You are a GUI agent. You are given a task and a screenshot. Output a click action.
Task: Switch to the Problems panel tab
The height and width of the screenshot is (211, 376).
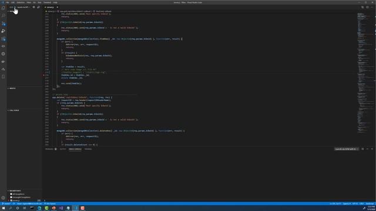pyautogui.click(x=49, y=149)
